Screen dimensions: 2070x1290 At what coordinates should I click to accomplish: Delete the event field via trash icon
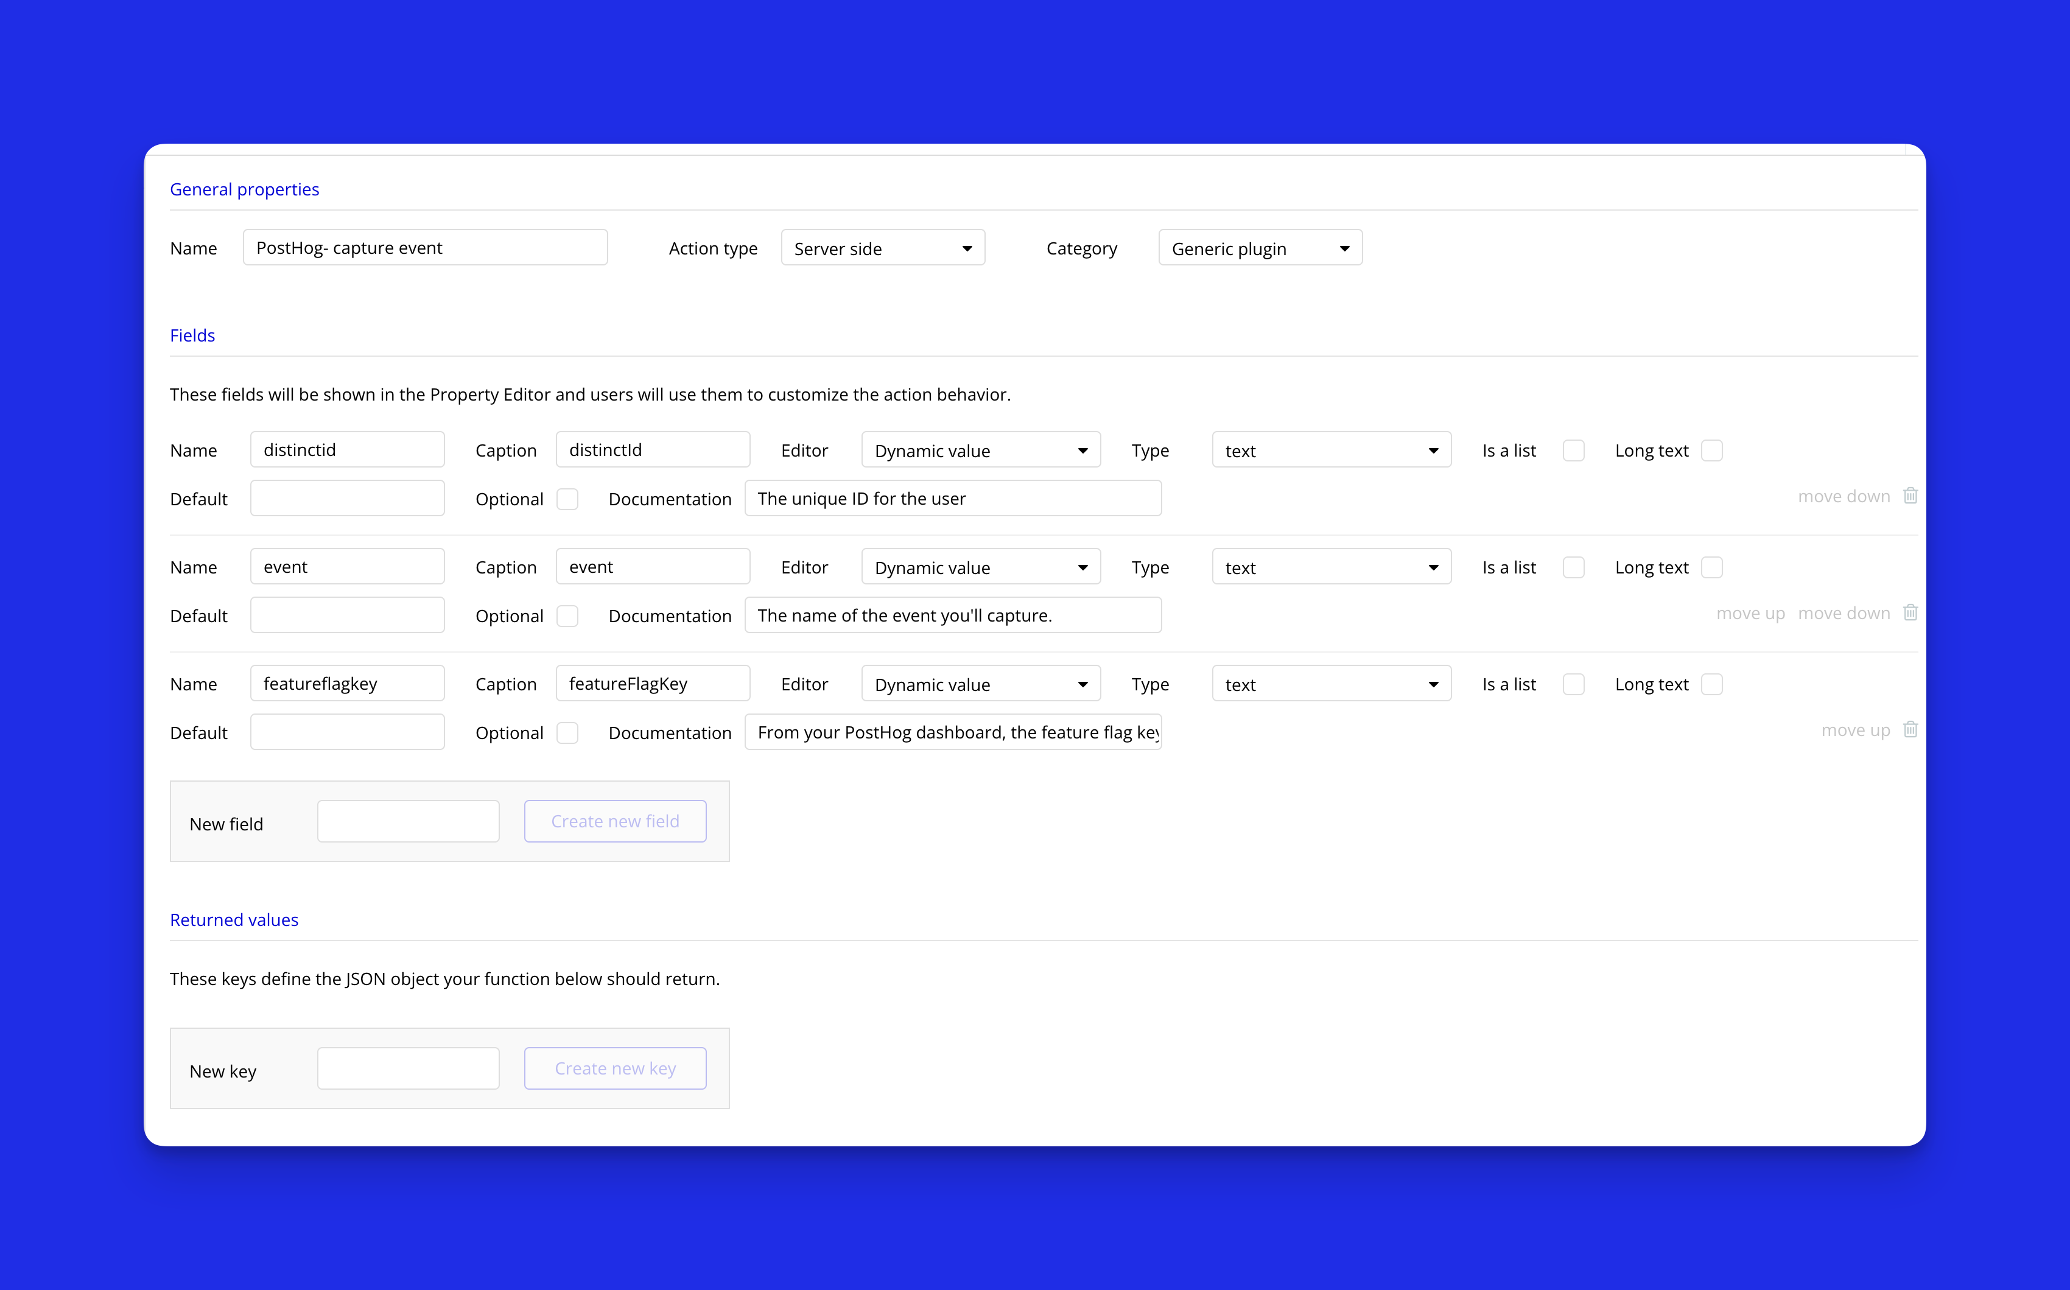tap(1910, 612)
